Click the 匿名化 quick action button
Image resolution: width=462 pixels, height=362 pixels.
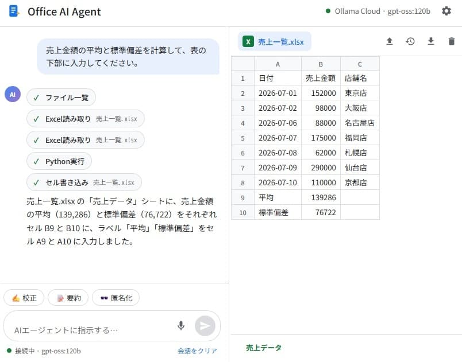point(116,298)
